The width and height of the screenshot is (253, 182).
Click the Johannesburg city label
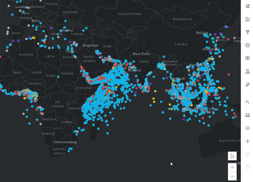point(65,142)
